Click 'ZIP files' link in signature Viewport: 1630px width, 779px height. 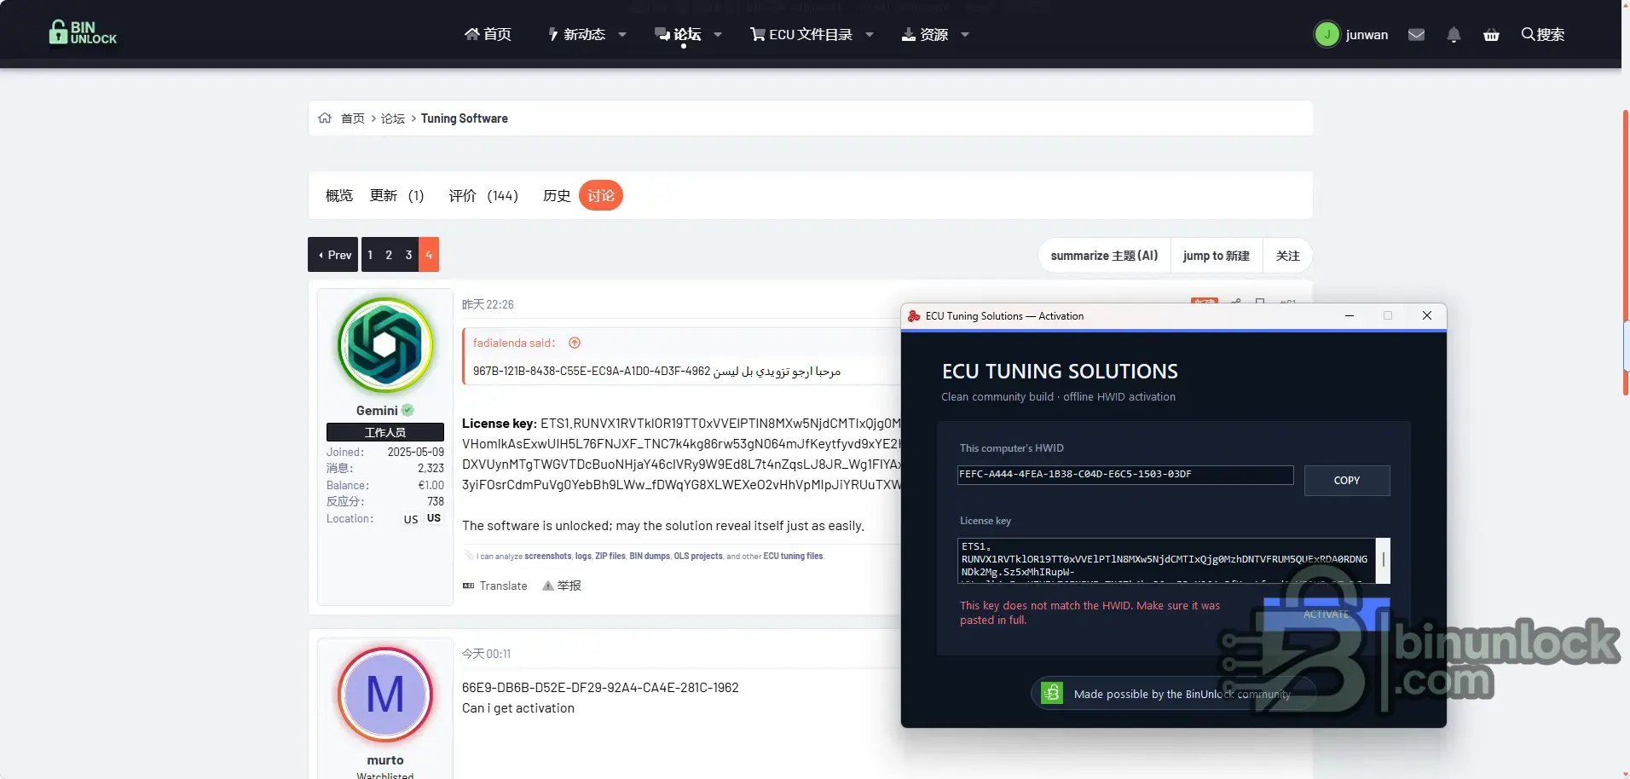(610, 556)
